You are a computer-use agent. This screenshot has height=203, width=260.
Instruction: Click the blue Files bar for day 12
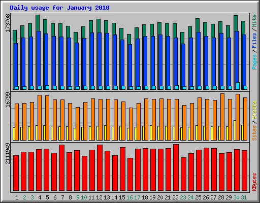pyautogui.click(x=100, y=61)
